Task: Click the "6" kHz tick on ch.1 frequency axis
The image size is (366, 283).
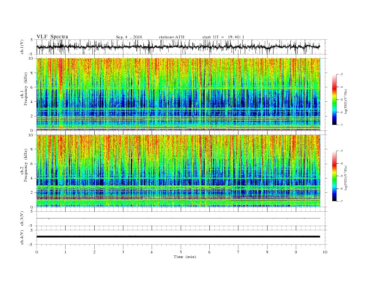Action: [x=32, y=87]
